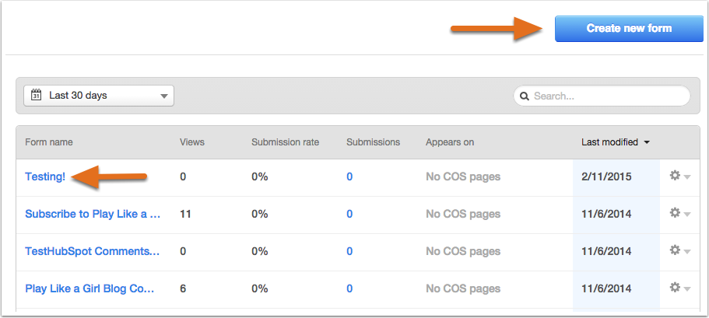
Task: Open gear menu for Play Like a Girl Blog form
Action: pos(679,288)
